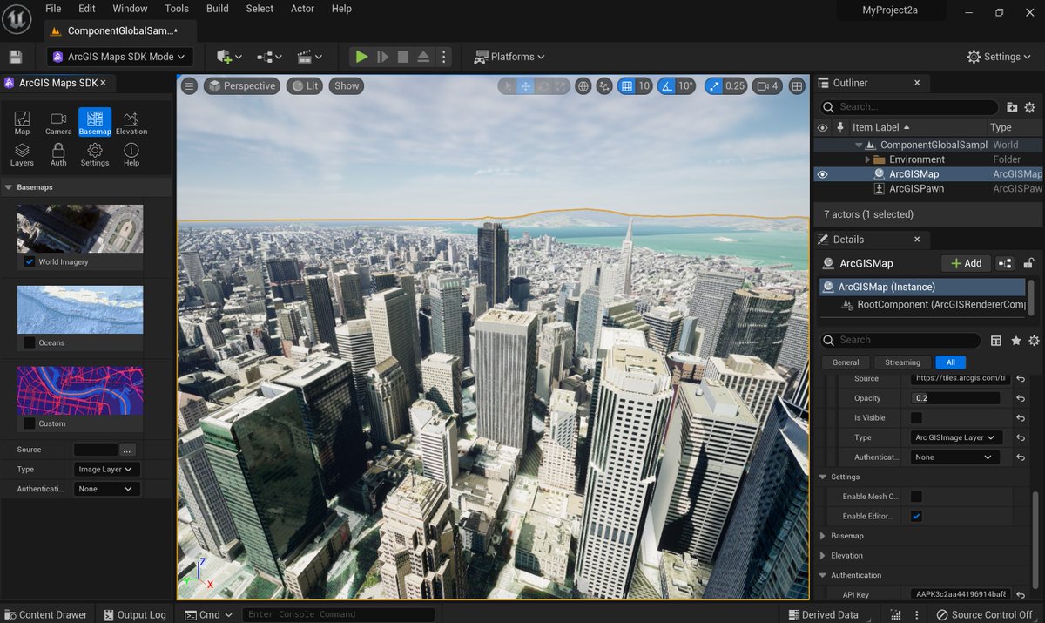Open Blueprint/Add script icon in Details
The width and height of the screenshot is (1045, 623).
pyautogui.click(x=1005, y=263)
